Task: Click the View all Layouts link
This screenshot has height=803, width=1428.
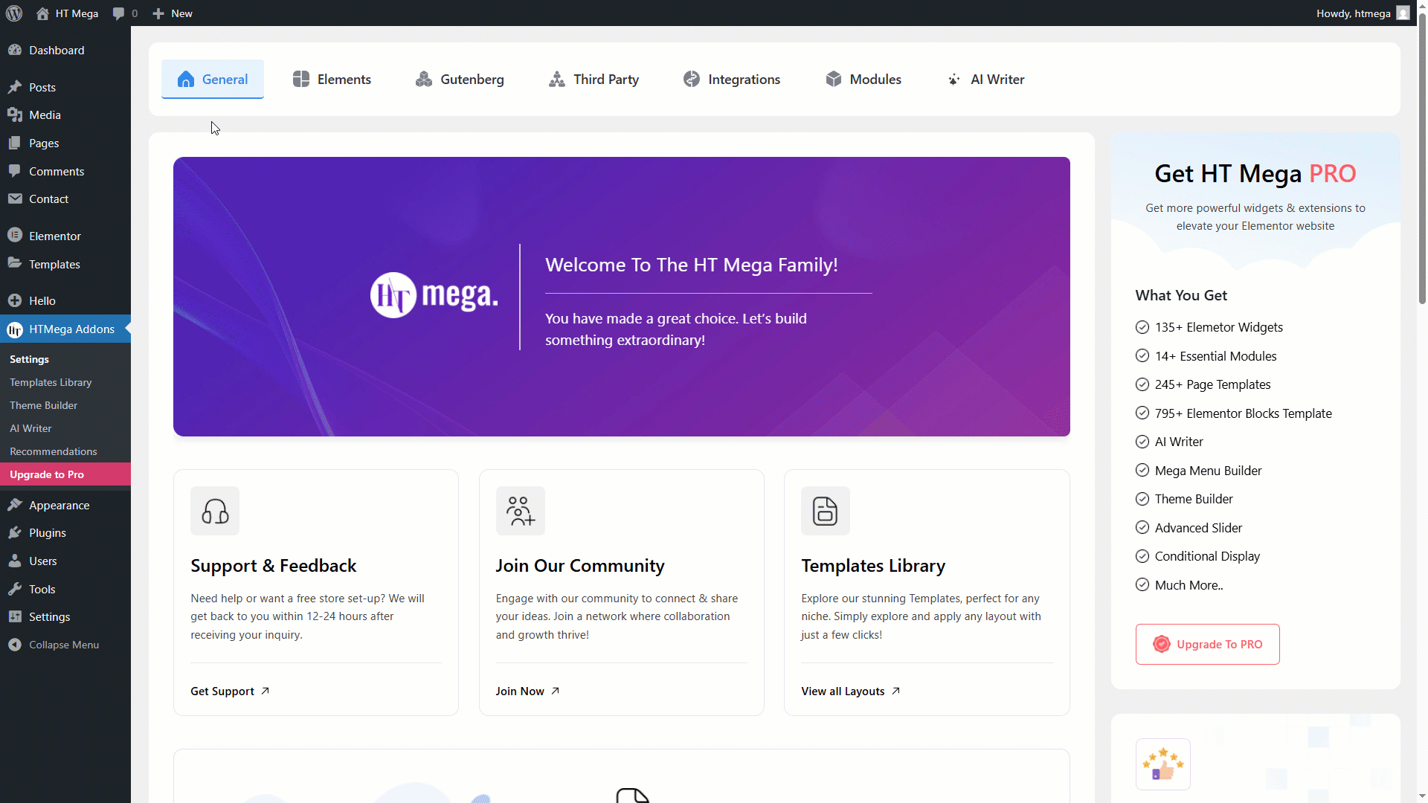Action: 851,691
